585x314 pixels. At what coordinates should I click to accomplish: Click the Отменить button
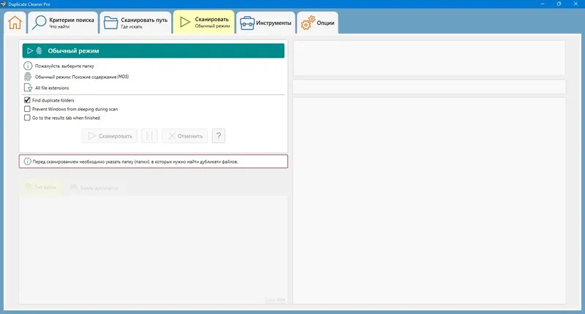185,136
